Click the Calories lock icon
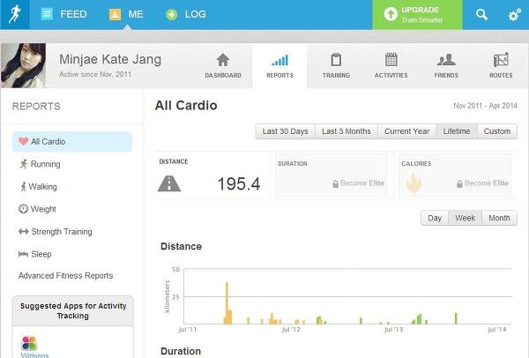 click(x=459, y=184)
